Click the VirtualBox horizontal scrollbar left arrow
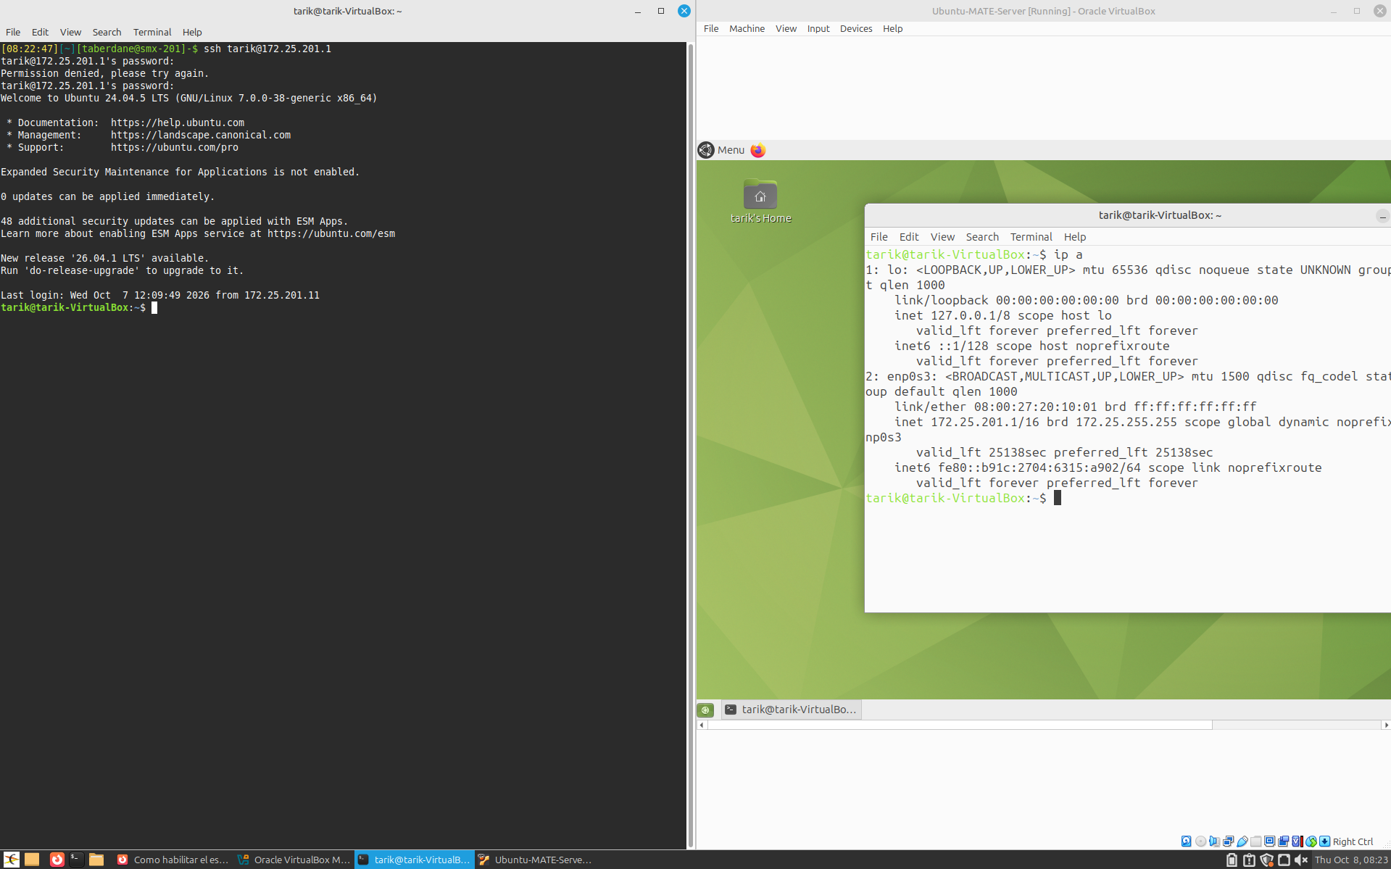1391x869 pixels. coord(701,725)
